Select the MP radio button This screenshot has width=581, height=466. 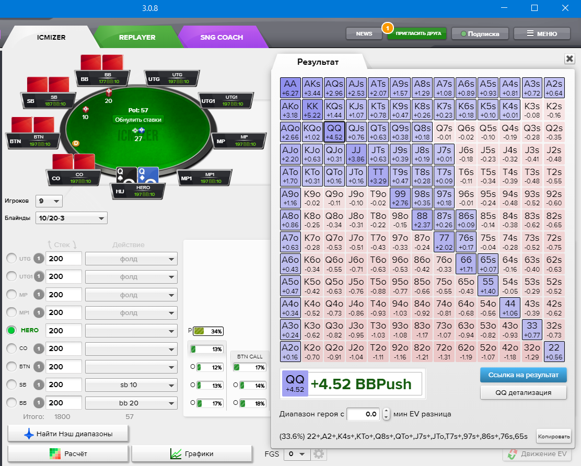click(11, 295)
